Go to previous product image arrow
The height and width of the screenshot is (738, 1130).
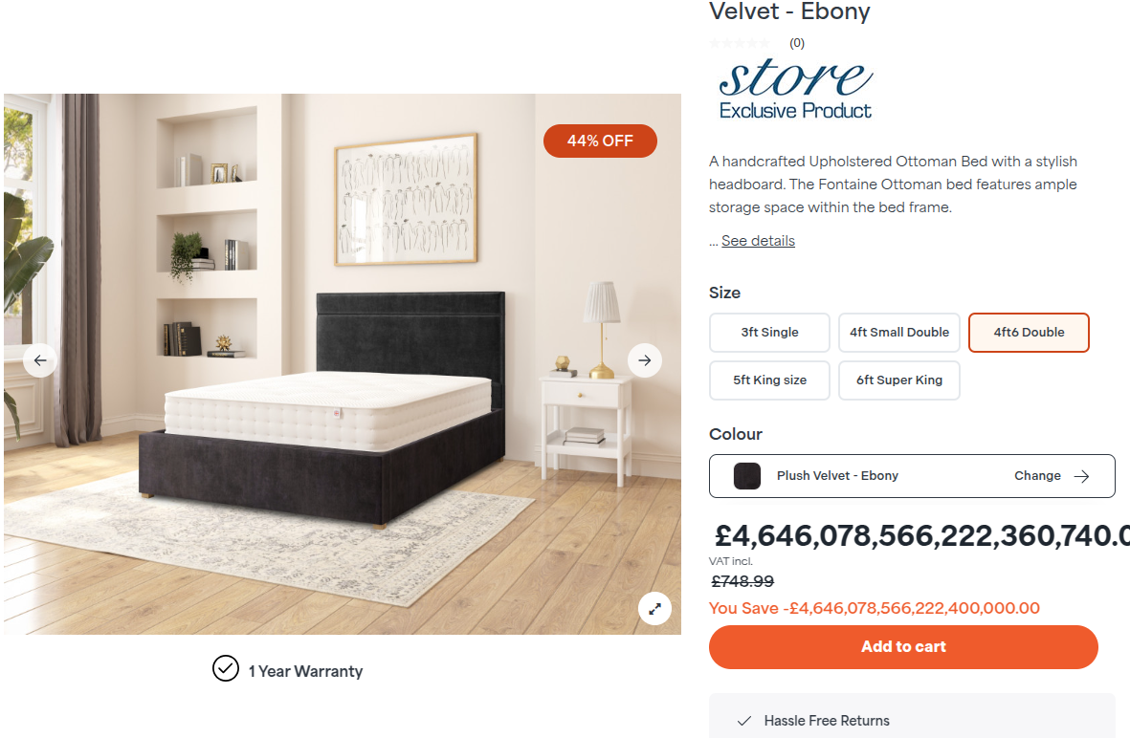coord(40,360)
